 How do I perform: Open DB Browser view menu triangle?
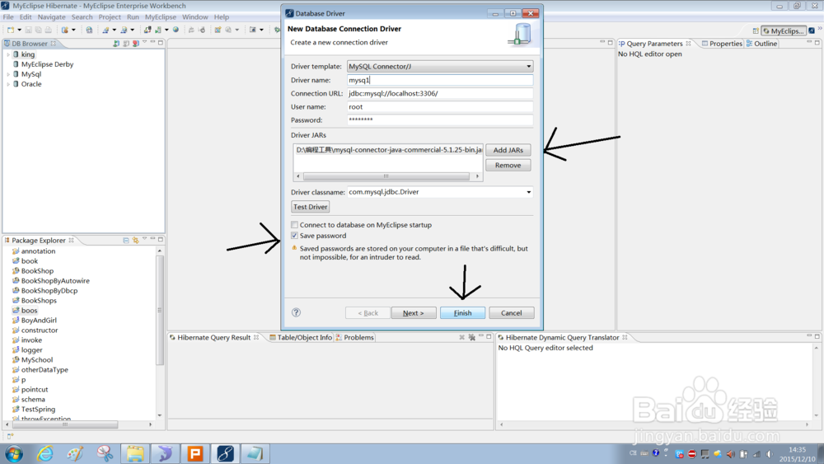(144, 43)
